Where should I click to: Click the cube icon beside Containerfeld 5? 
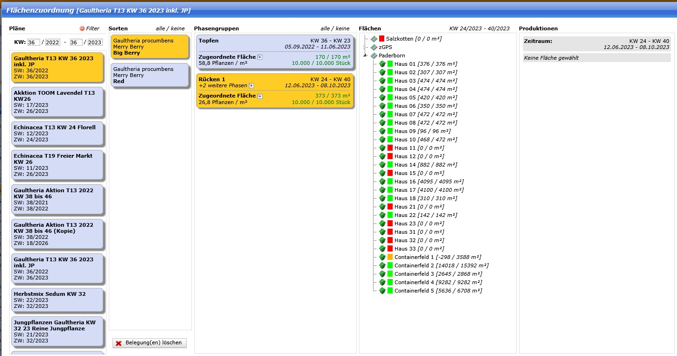pyautogui.click(x=382, y=291)
